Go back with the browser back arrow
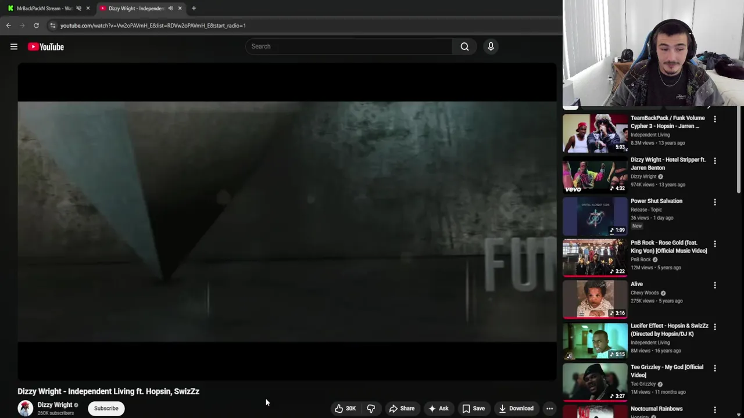The width and height of the screenshot is (744, 418). coord(8,26)
